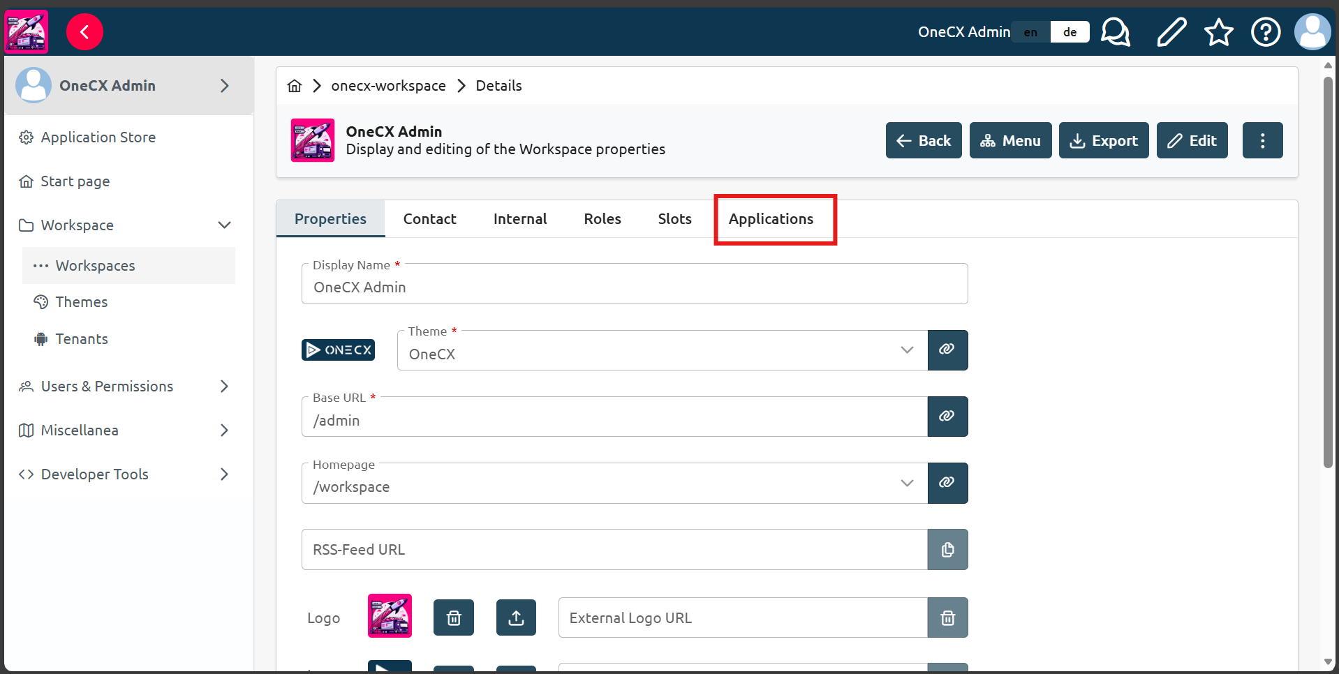Select the Roles tab
Viewport: 1339px width, 674px height.
[602, 218]
